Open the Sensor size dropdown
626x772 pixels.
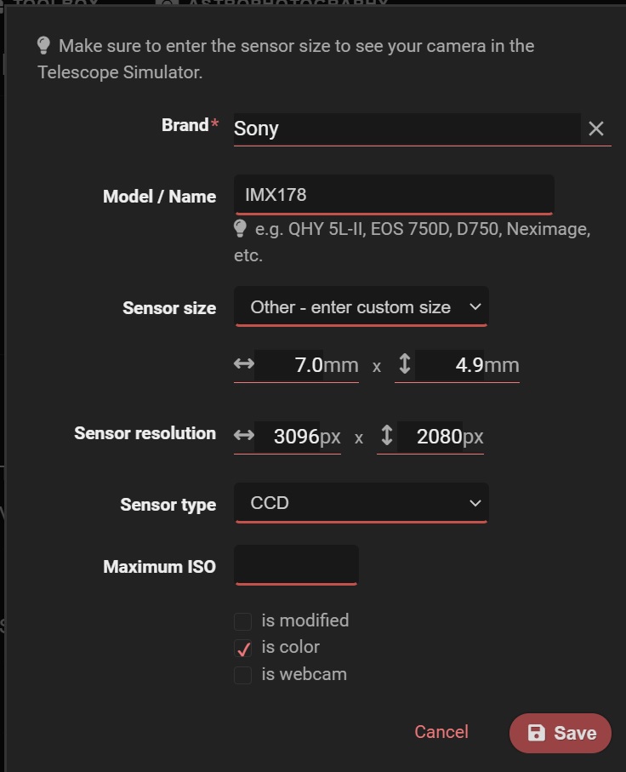click(x=361, y=306)
